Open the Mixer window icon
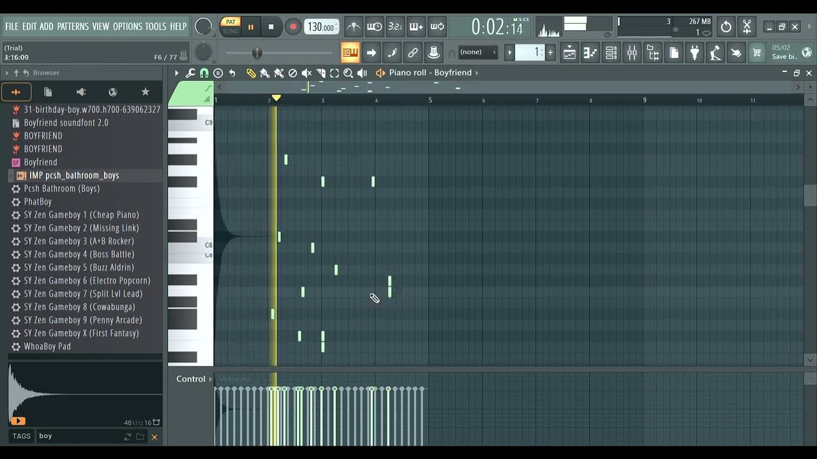 pyautogui.click(x=632, y=53)
